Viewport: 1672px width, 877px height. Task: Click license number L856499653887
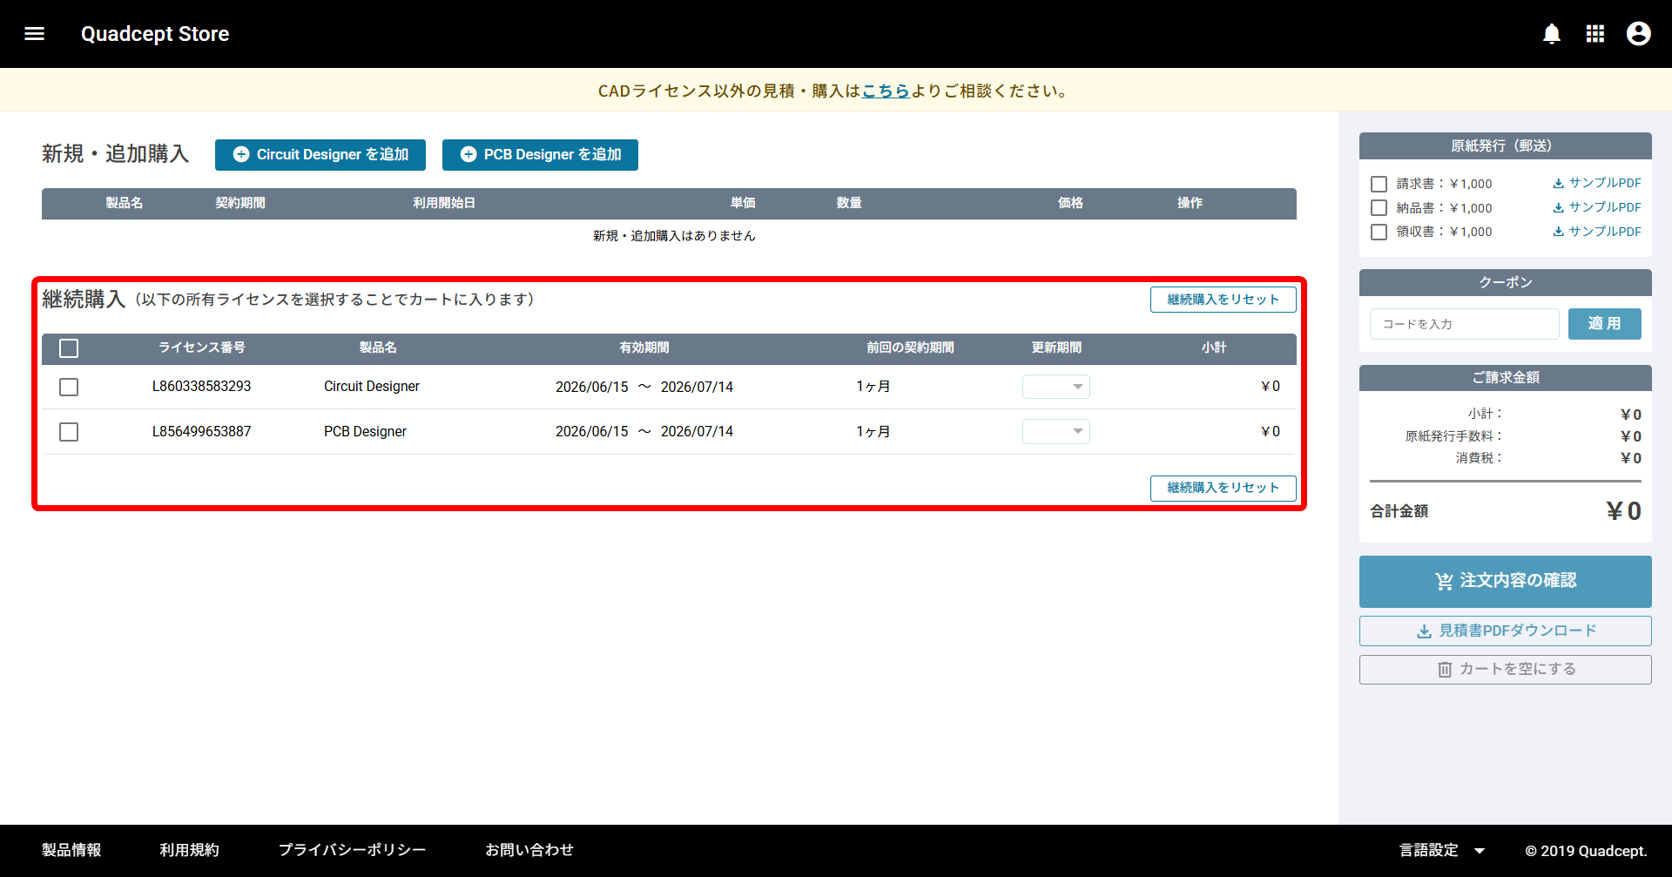click(201, 432)
